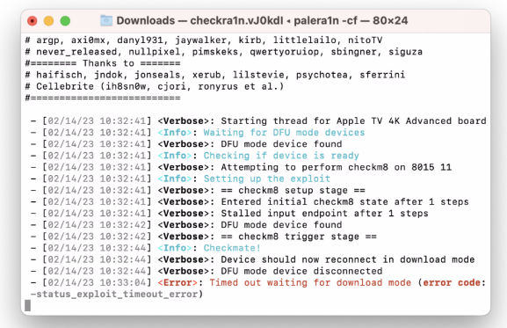Click 'Device should now reconnect in download mode'

tap(348, 259)
